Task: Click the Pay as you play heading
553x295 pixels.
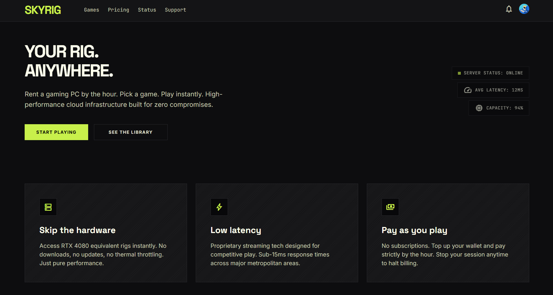Action: (x=414, y=230)
